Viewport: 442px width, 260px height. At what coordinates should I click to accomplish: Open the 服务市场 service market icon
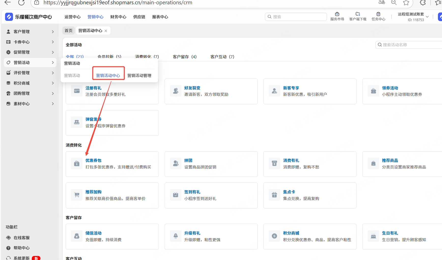coord(337,14)
